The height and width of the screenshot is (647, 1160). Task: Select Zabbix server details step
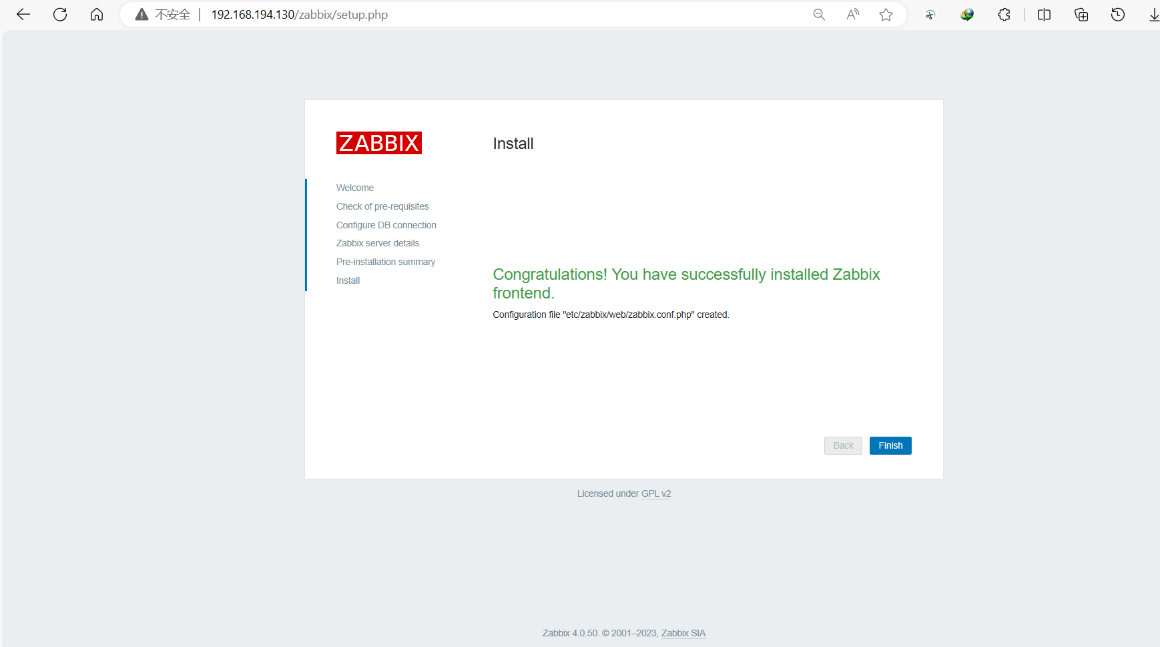pos(378,243)
